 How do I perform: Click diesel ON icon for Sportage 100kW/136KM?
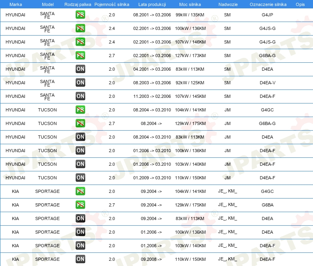80,232
